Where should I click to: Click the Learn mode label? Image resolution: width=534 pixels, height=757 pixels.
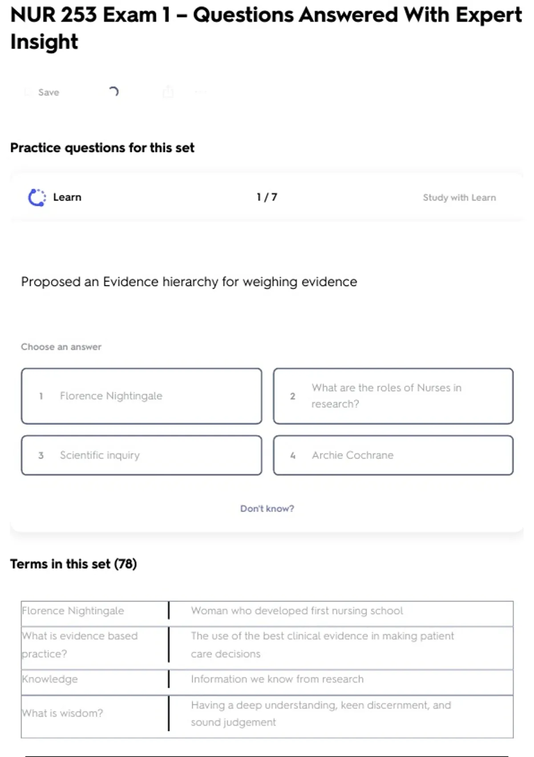coord(67,197)
